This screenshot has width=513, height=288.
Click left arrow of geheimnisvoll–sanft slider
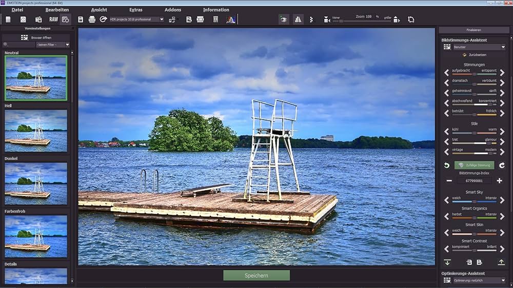447,93
